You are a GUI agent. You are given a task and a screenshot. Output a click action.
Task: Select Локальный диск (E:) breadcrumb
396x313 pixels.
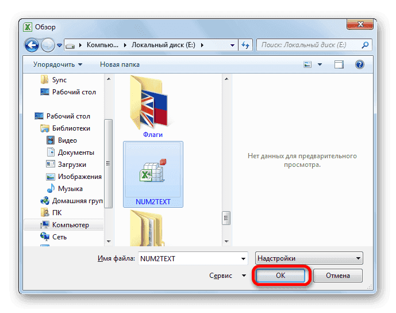click(163, 45)
